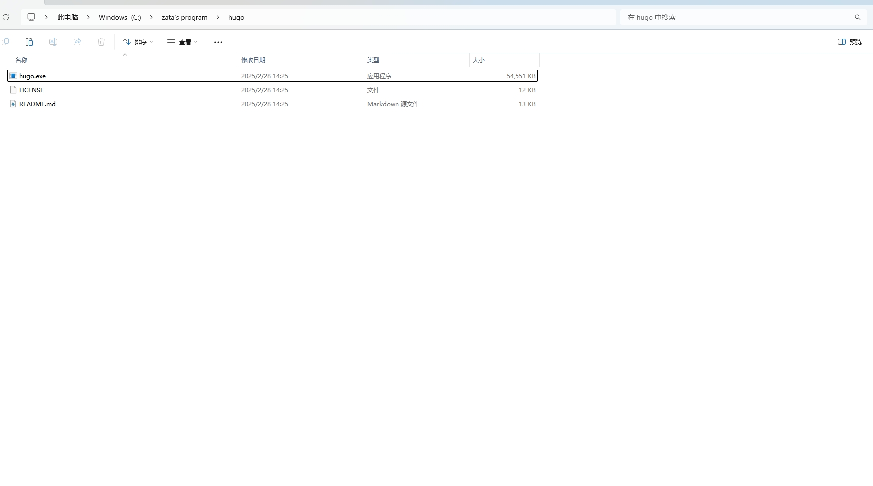Image resolution: width=873 pixels, height=486 pixels.
Task: Click the refresh icon beside address bar
Action: 6,17
